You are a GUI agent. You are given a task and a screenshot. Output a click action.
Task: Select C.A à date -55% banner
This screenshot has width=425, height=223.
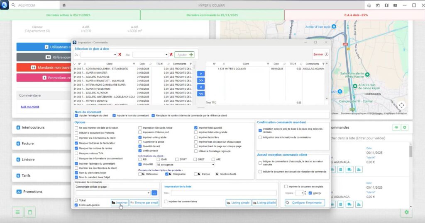354,15
